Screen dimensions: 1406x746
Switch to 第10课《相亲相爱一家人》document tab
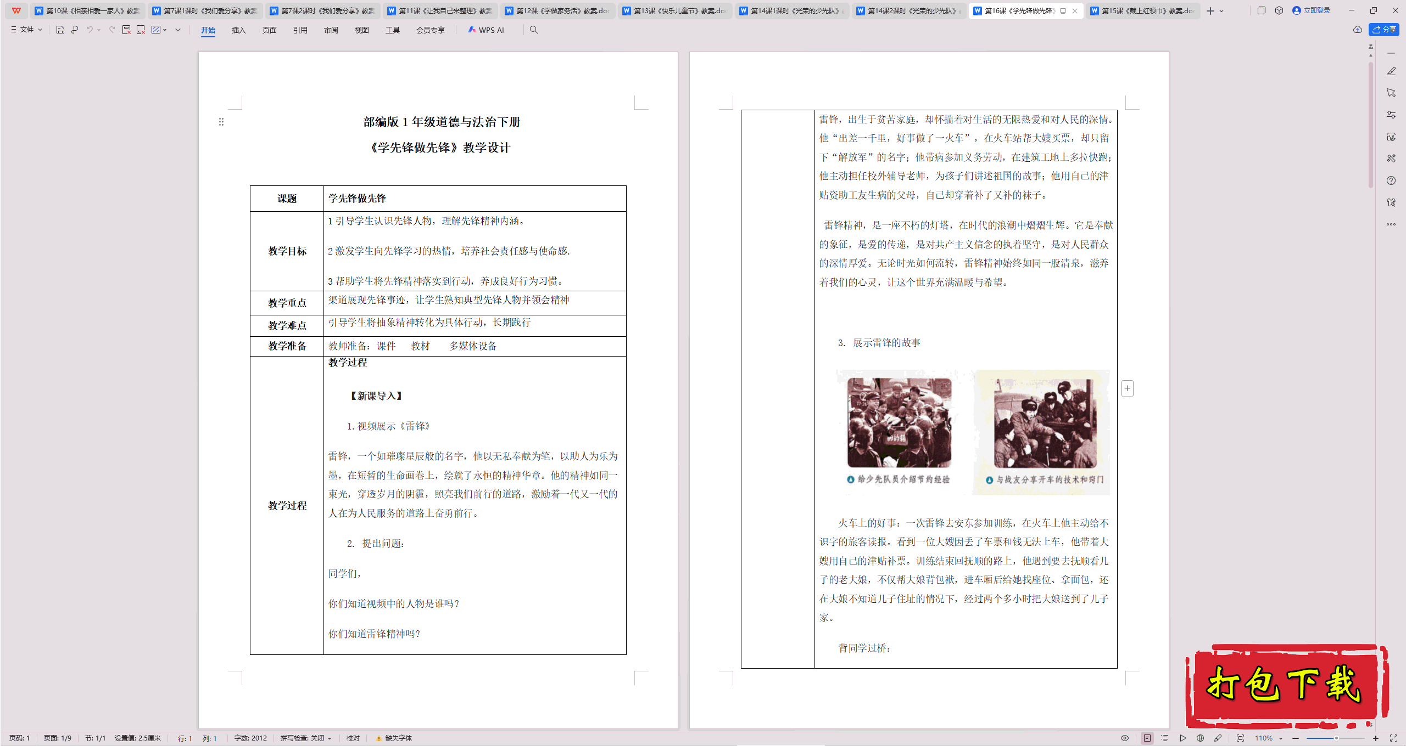pyautogui.click(x=88, y=11)
